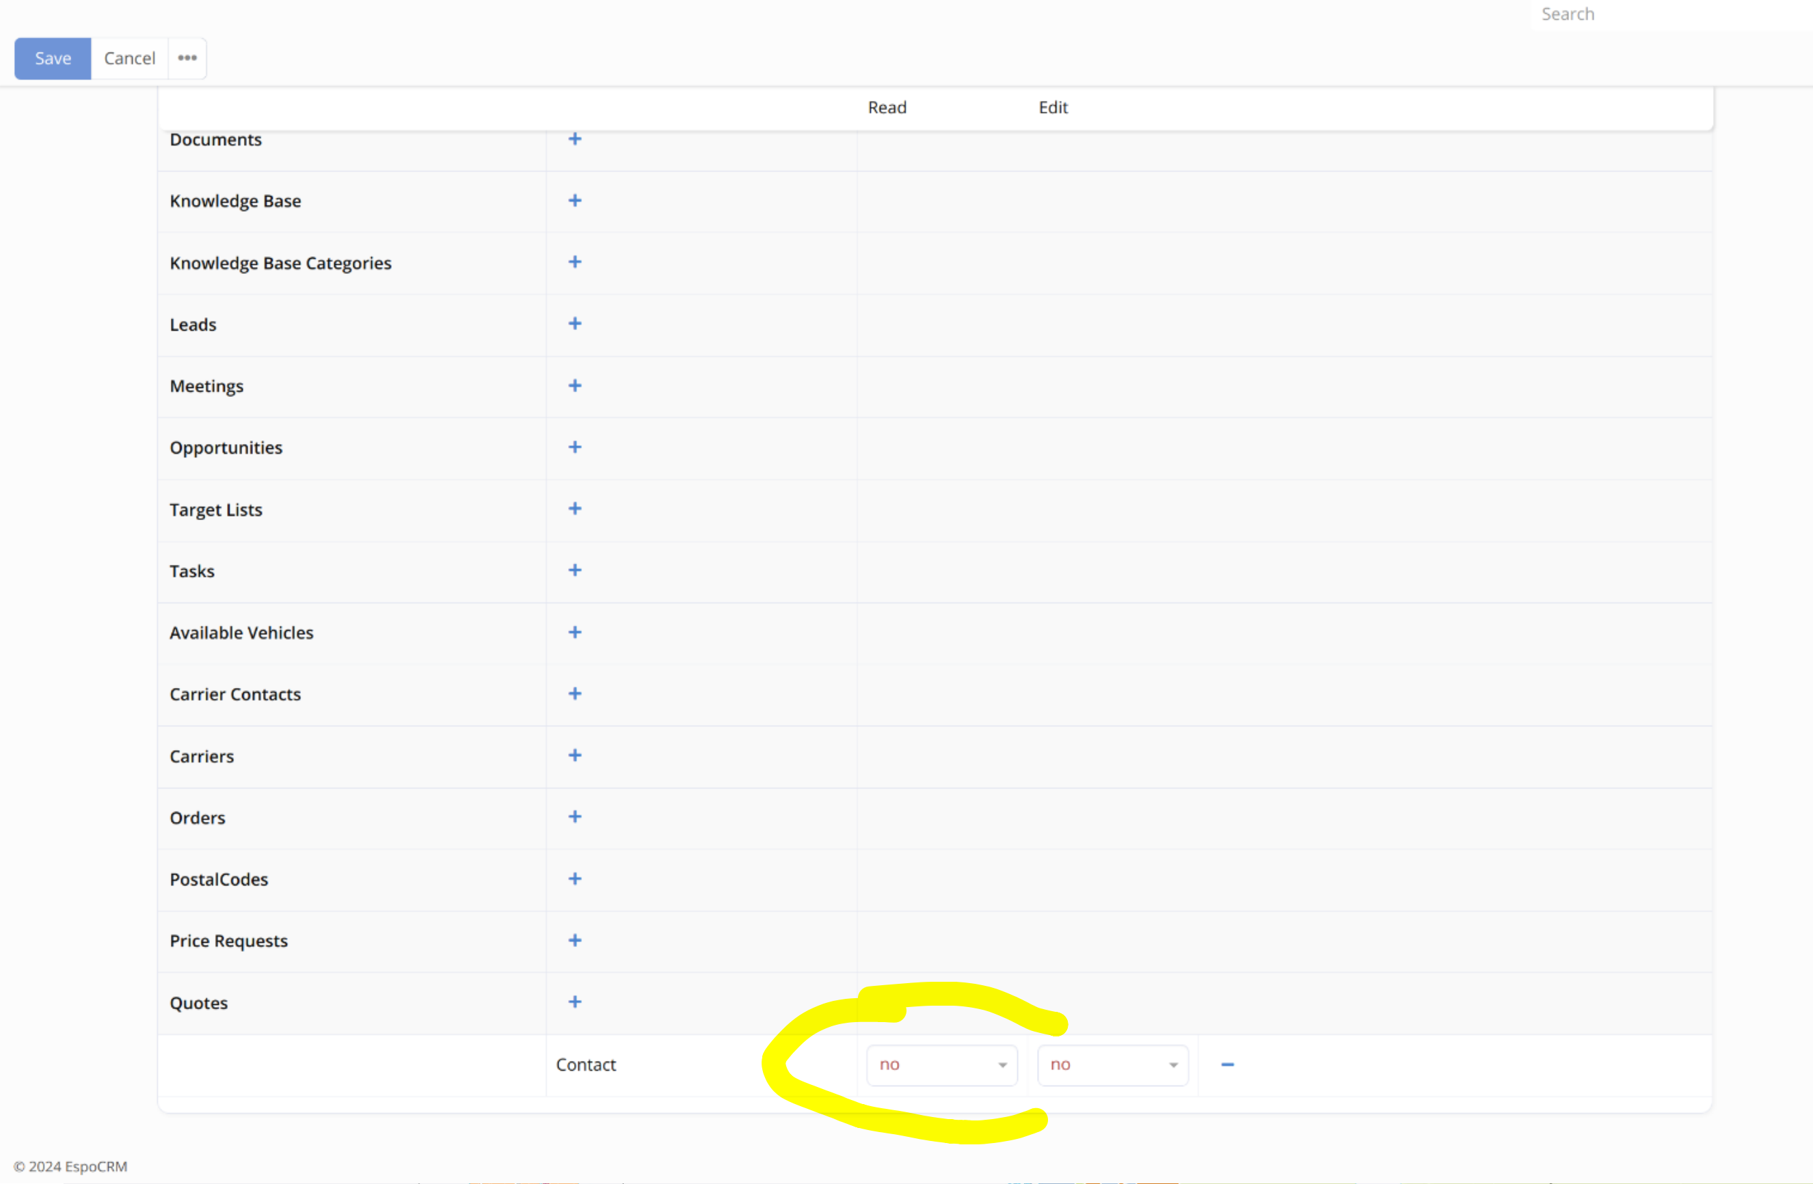This screenshot has width=1813, height=1184.
Task: Click the Search input field
Action: [1668, 14]
